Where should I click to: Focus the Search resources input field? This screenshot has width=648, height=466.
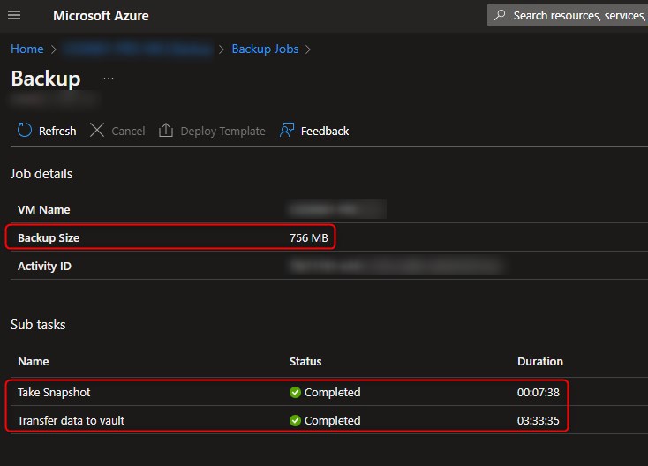pos(568,15)
